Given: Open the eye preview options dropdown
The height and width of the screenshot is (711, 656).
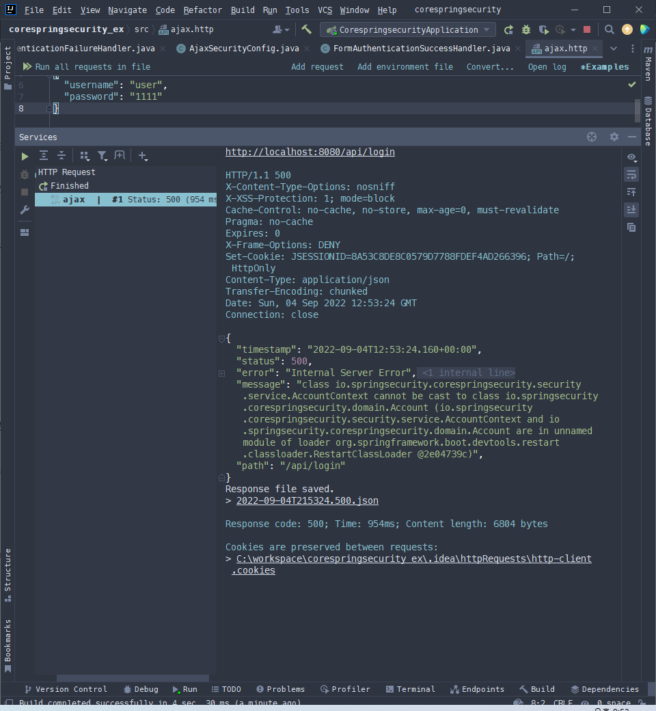Looking at the screenshot, I should click(x=631, y=157).
